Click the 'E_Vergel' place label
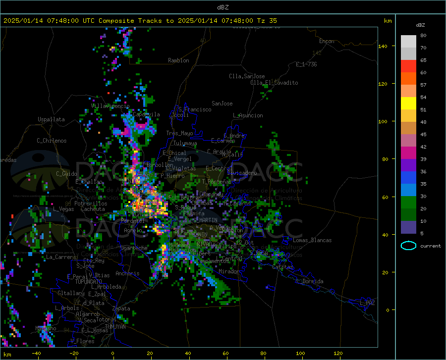The width and height of the screenshot is (446, 360). (180, 159)
